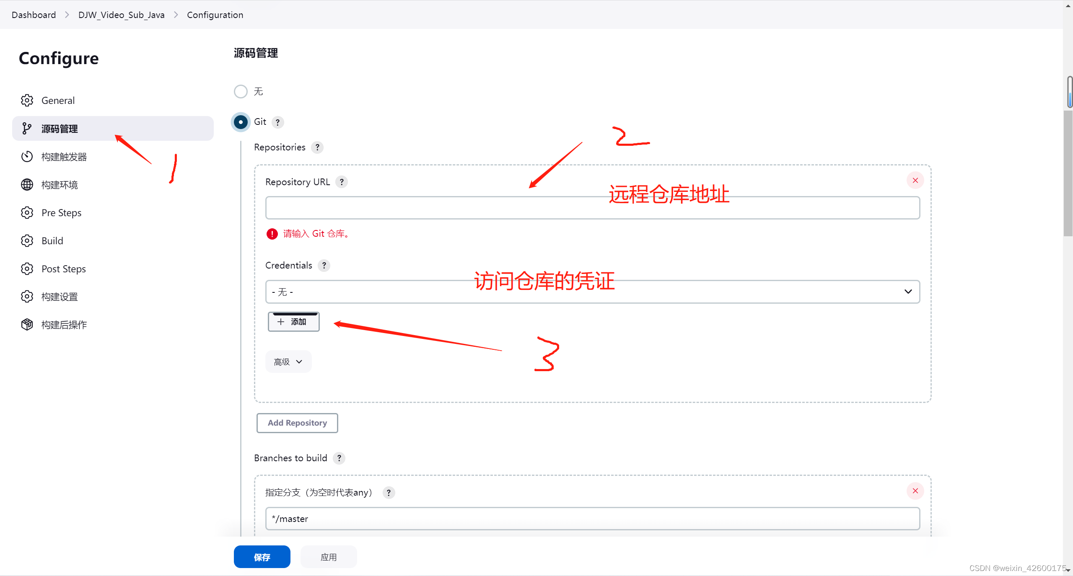This screenshot has height=576, width=1073.
Task: Click the 指定分支 help question mark
Action: [x=389, y=493]
